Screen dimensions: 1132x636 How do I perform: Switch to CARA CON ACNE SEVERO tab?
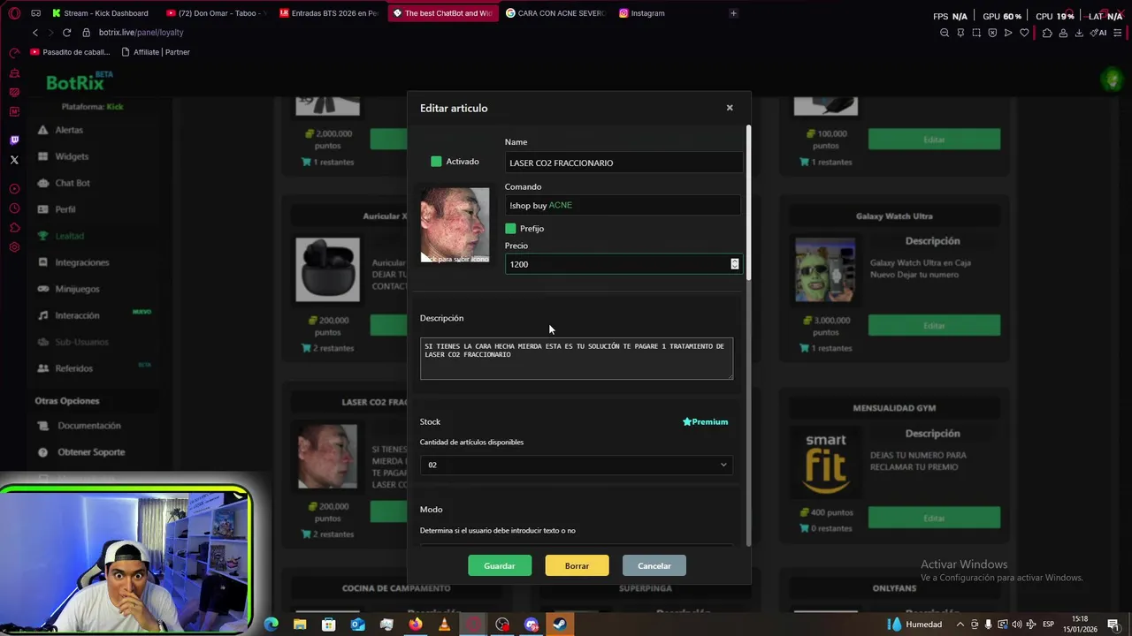555,13
